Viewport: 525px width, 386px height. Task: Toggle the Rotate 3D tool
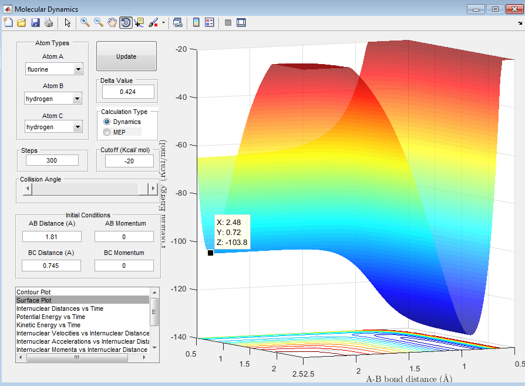point(126,22)
